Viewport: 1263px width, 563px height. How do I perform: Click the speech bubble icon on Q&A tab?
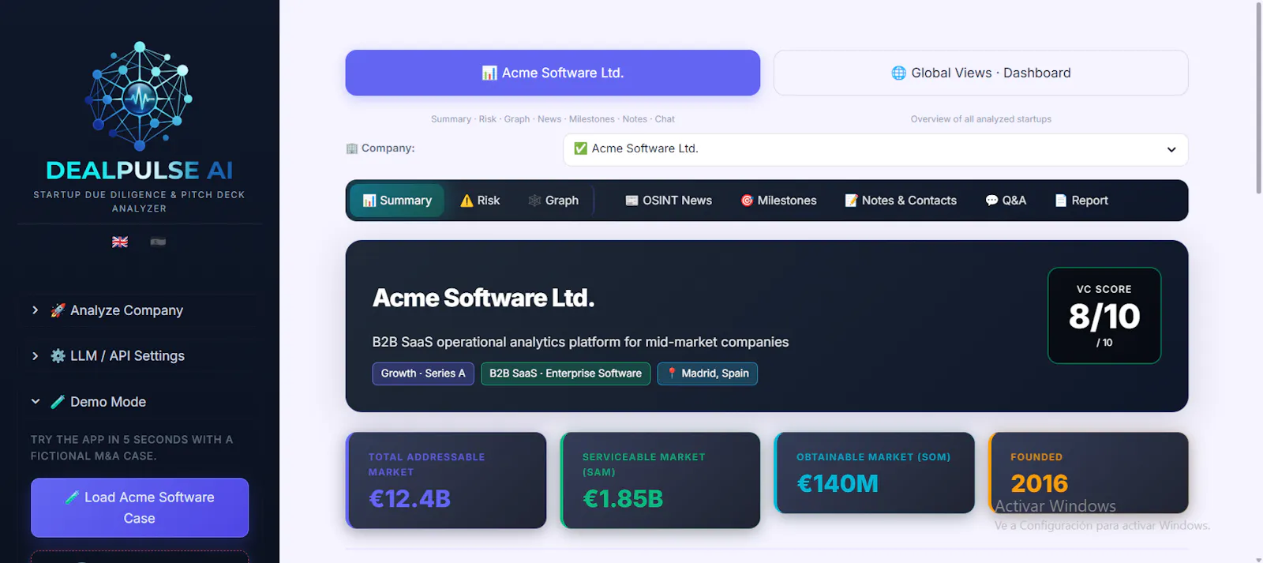[991, 201]
